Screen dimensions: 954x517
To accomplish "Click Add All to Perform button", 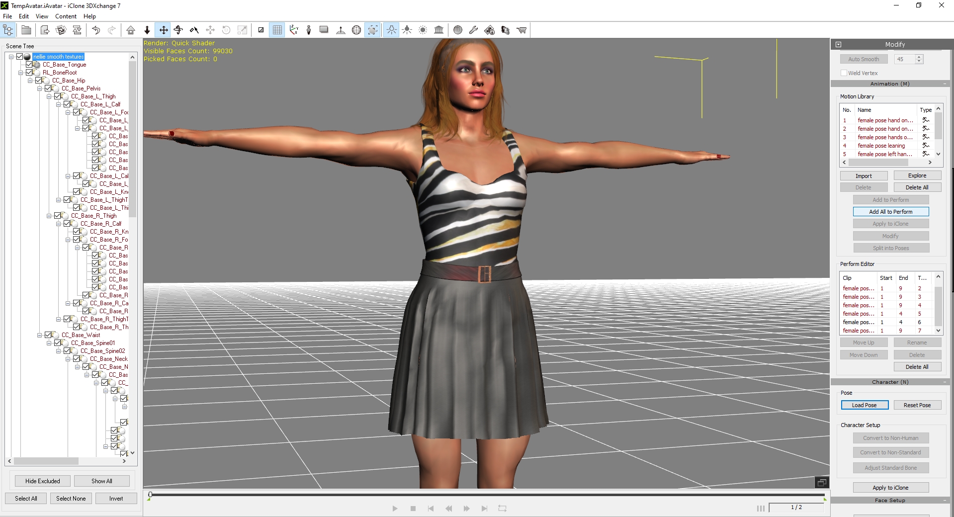I will click(890, 212).
